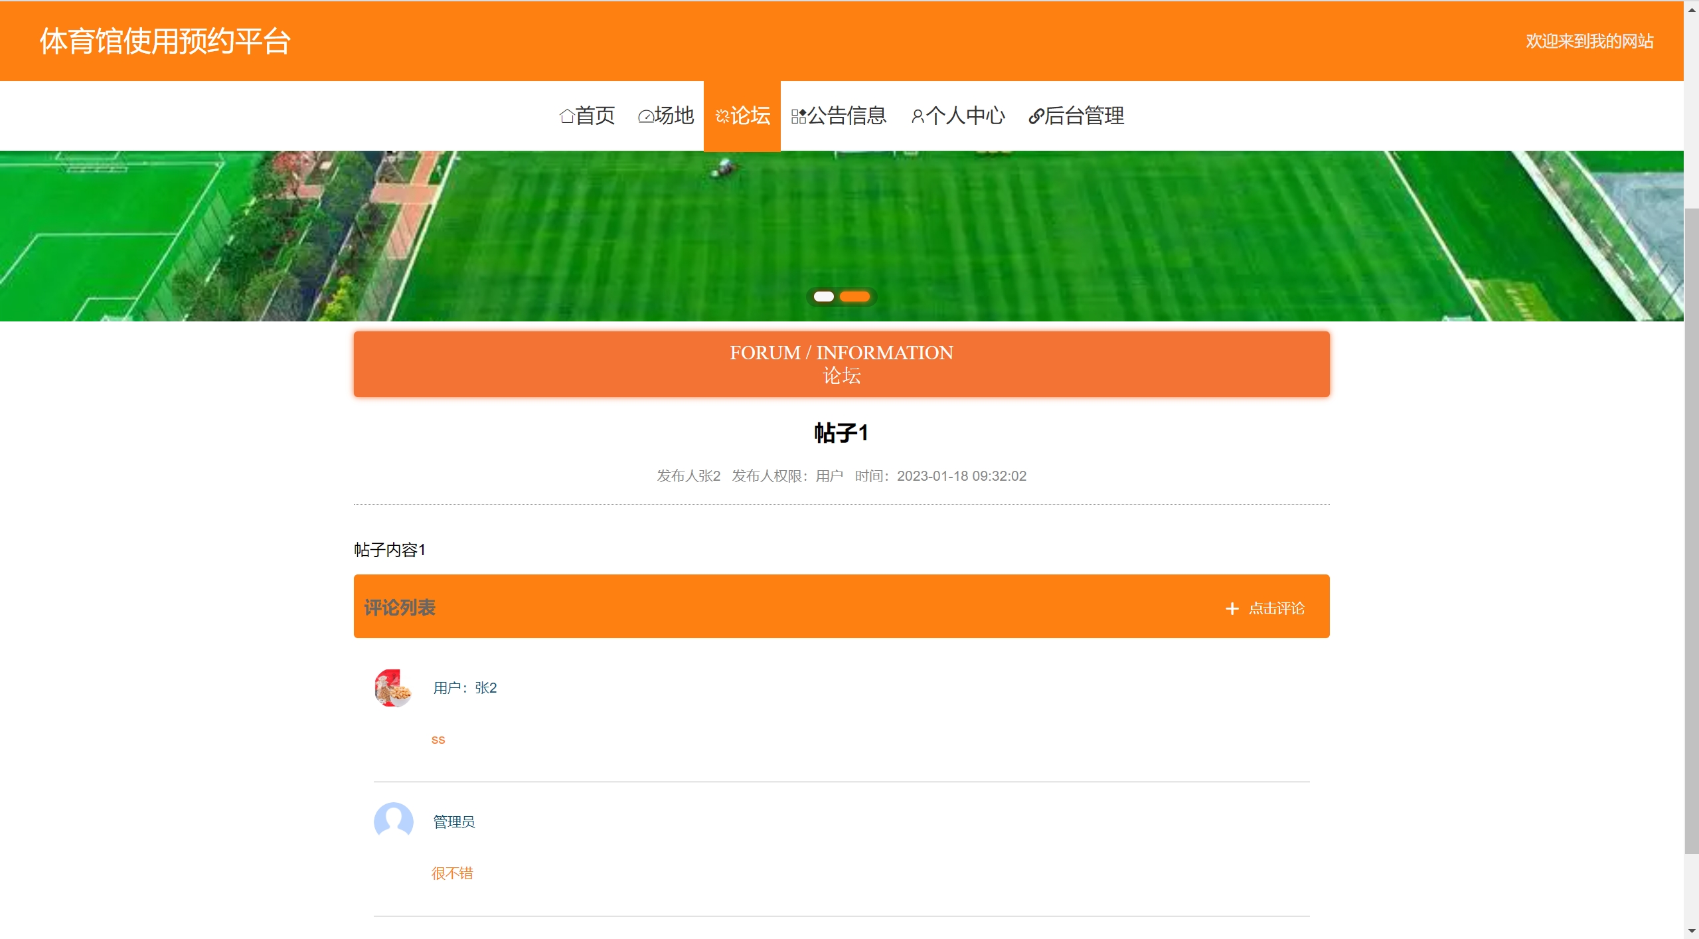Click the home icon beside 首页
This screenshot has height=939, width=1699.
[566, 116]
